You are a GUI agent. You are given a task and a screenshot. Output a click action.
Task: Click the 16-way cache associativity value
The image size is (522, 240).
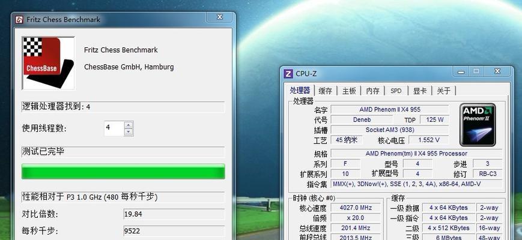pyautogui.click(x=489, y=228)
